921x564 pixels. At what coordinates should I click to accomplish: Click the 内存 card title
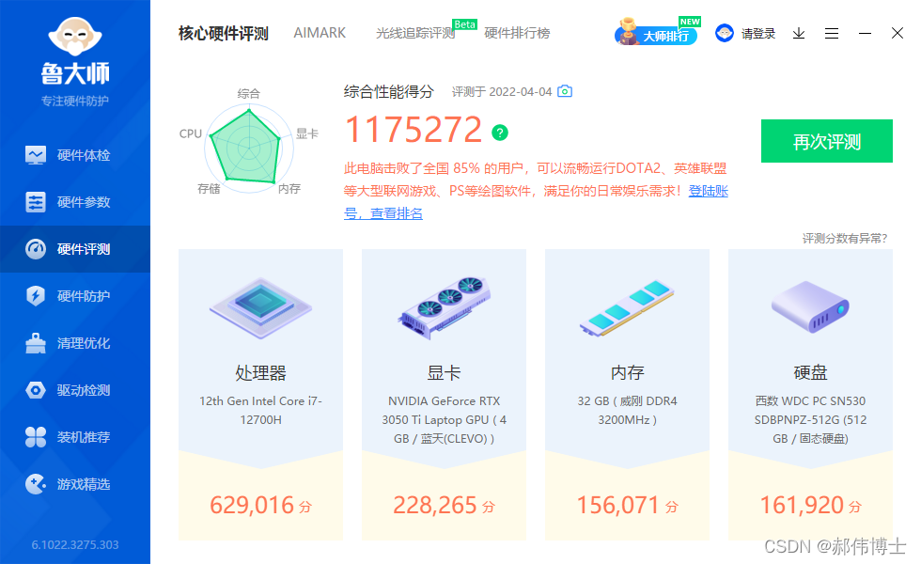click(628, 372)
